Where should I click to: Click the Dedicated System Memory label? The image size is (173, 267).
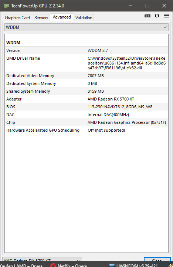pyautogui.click(x=31, y=83)
